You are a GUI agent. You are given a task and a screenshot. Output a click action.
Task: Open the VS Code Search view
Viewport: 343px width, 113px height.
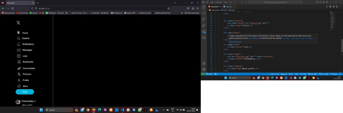[x=204, y=13]
